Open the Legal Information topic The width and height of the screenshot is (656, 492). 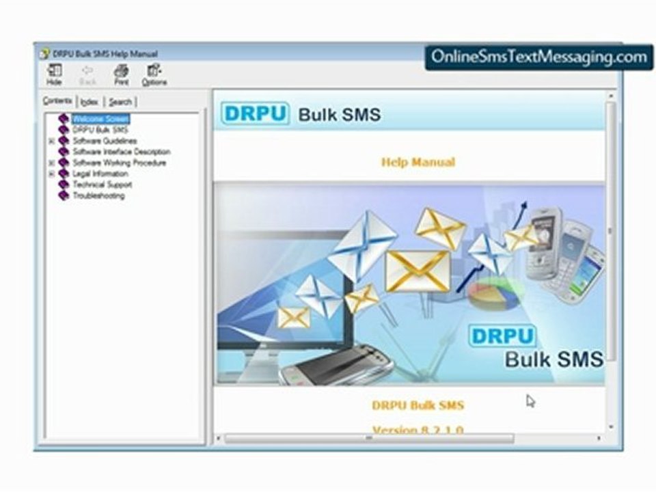click(100, 174)
